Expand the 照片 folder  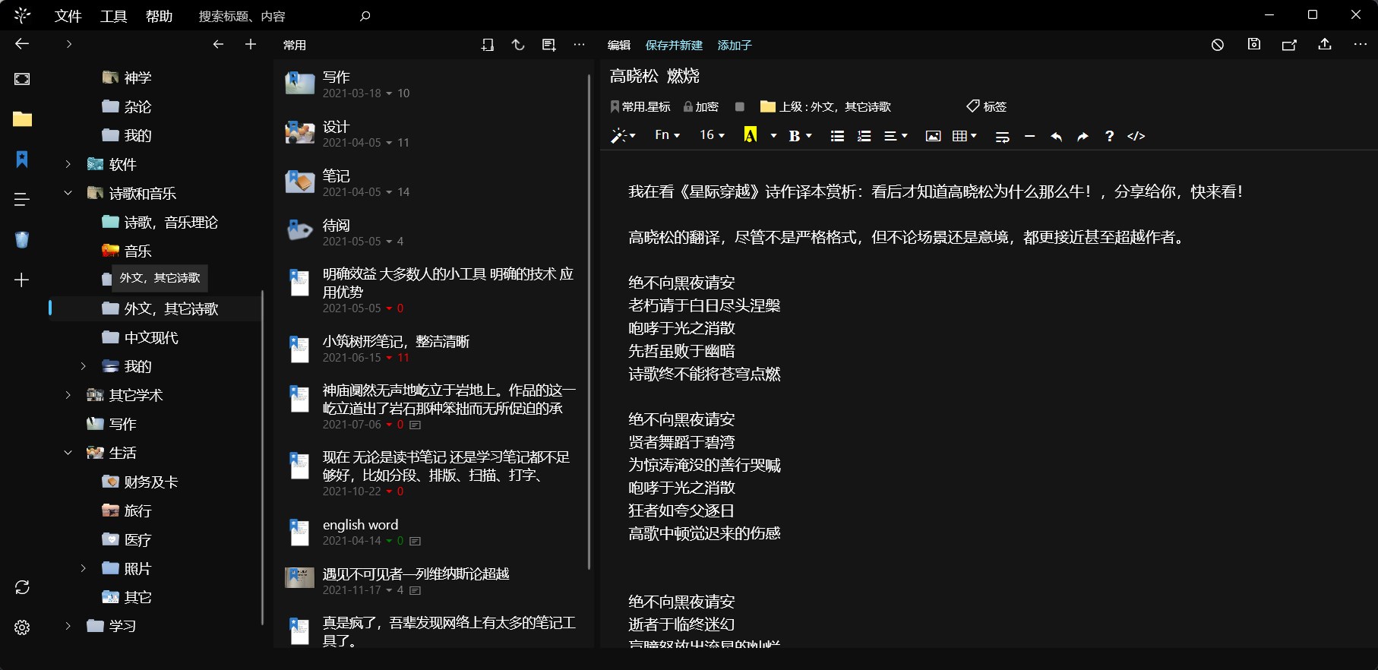click(x=83, y=568)
